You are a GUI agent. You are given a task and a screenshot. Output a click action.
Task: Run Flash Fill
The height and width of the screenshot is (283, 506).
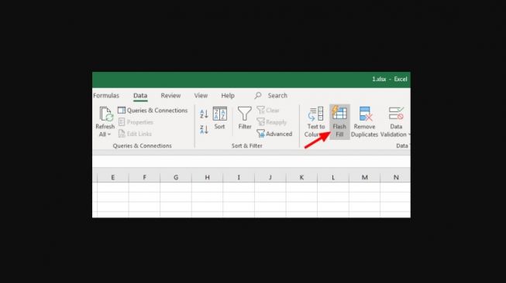[x=339, y=122]
